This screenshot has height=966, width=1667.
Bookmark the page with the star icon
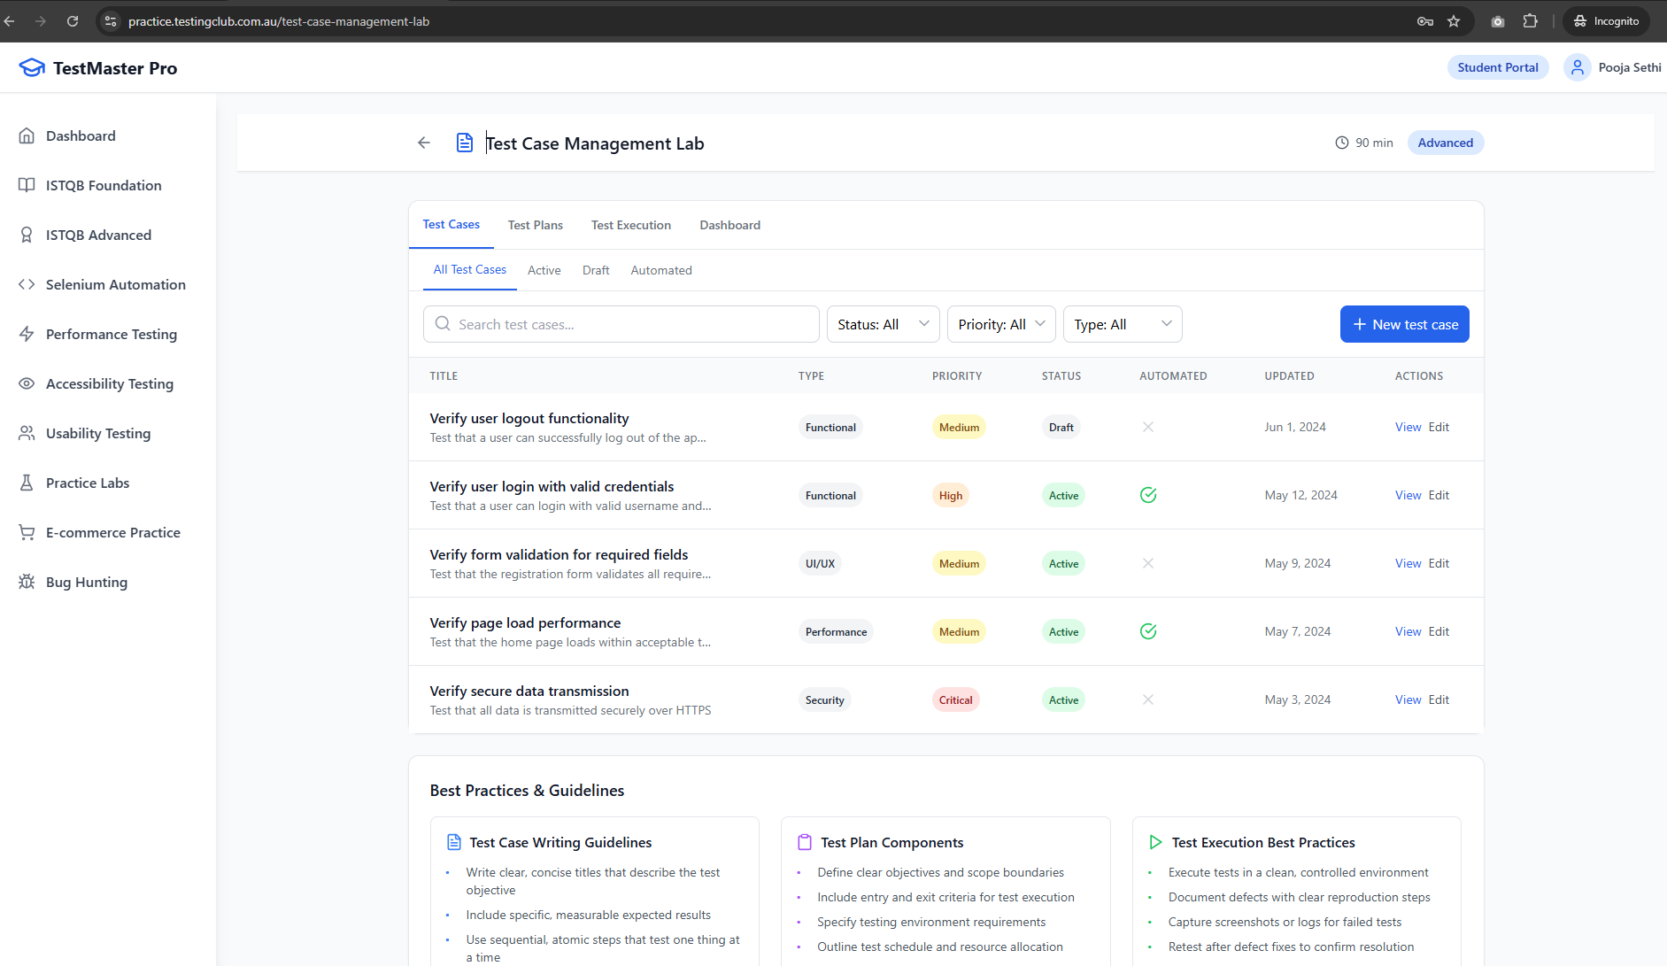tap(1454, 21)
